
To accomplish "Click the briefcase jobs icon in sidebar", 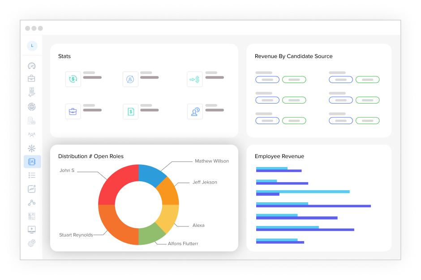I will tap(31, 79).
